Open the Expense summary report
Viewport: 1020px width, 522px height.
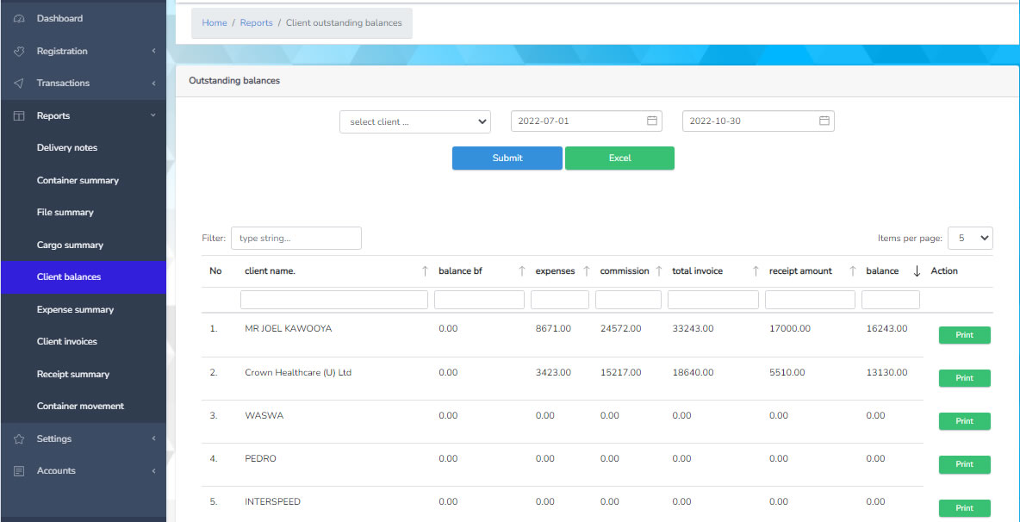(76, 309)
